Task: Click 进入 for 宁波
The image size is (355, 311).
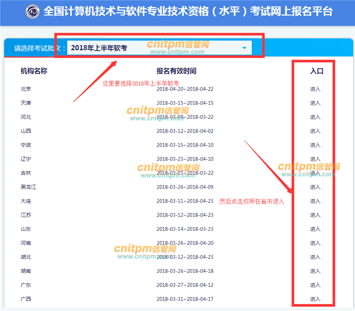Action: (x=315, y=145)
